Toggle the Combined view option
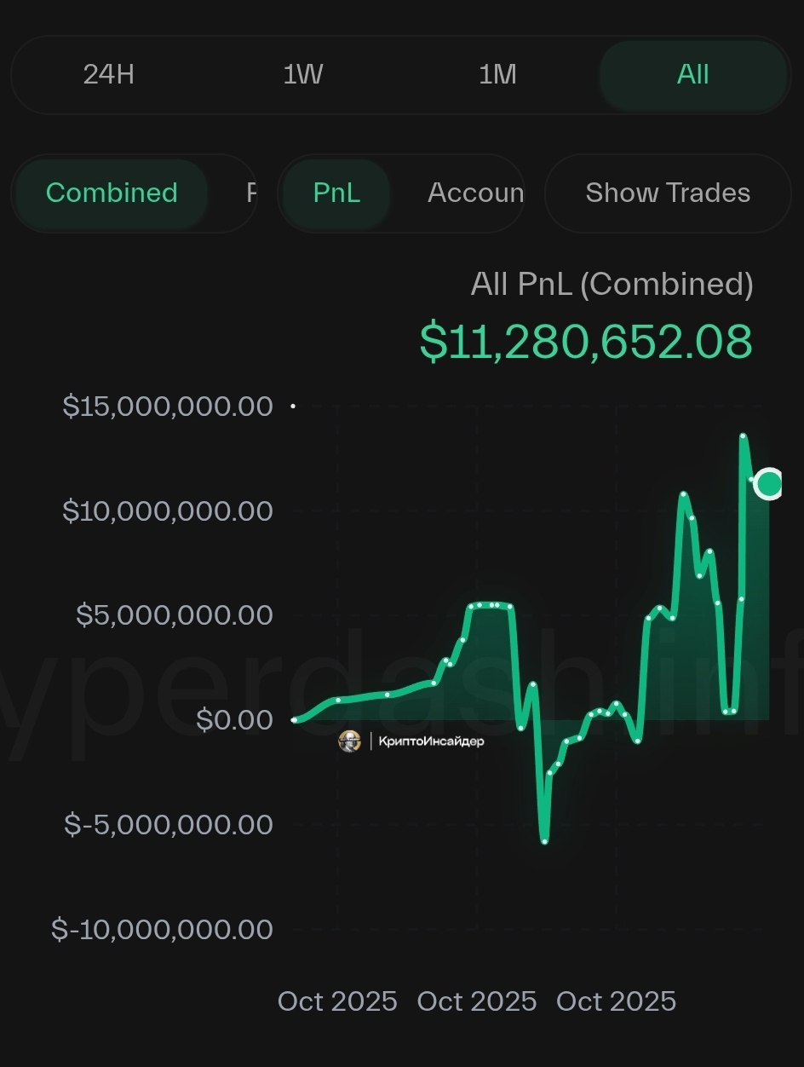Image resolution: width=804 pixels, height=1067 pixels. click(112, 193)
